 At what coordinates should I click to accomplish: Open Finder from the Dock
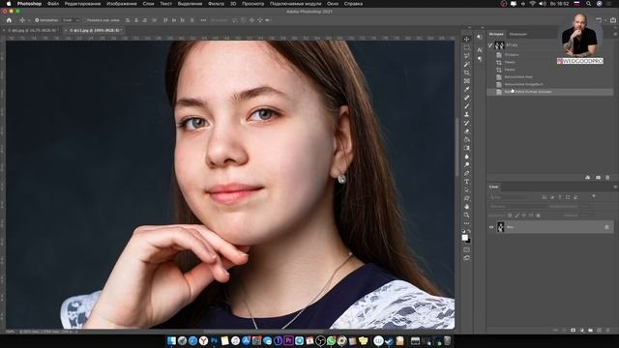point(171,340)
